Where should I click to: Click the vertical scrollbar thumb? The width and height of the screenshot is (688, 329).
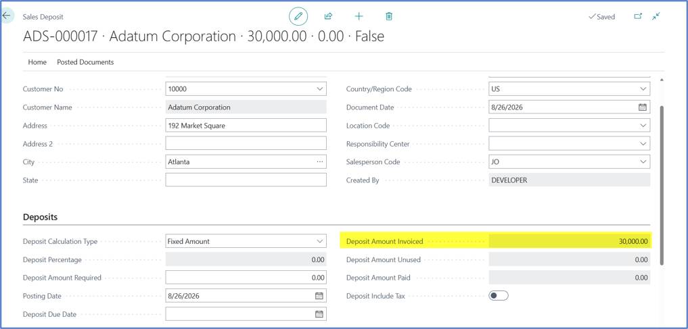662,185
